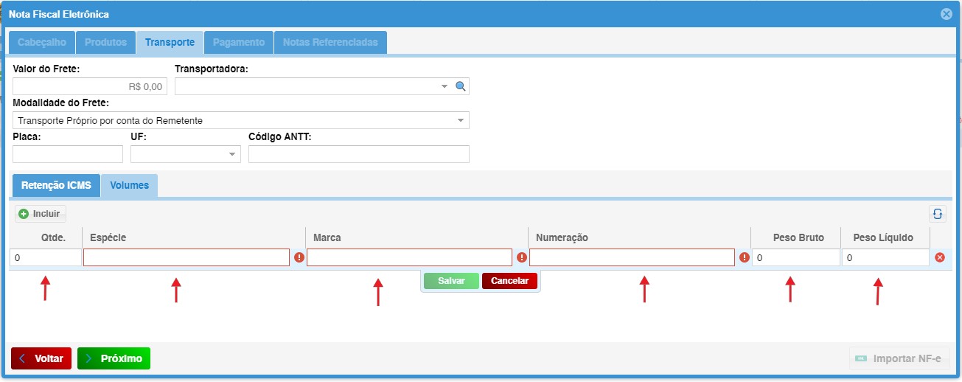Click the error icon beside the Numeração field

click(744, 257)
